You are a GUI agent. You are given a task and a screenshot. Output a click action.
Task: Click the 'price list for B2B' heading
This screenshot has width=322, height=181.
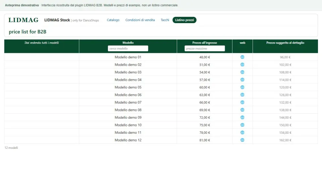point(28,32)
